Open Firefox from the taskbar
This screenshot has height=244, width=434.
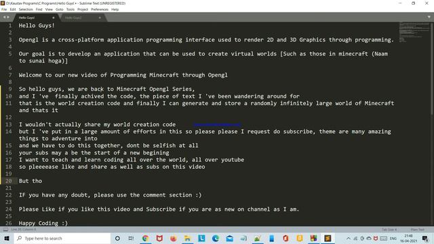pos(174,238)
